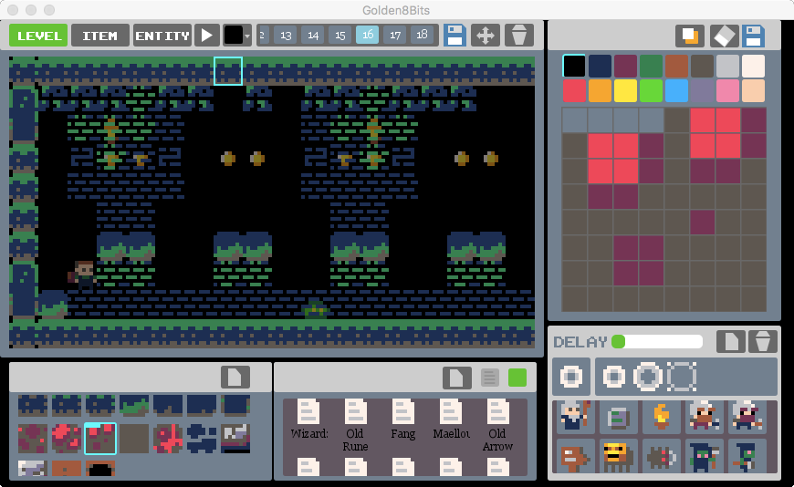
Task: Pick the red color swatch
Action: pyautogui.click(x=574, y=91)
